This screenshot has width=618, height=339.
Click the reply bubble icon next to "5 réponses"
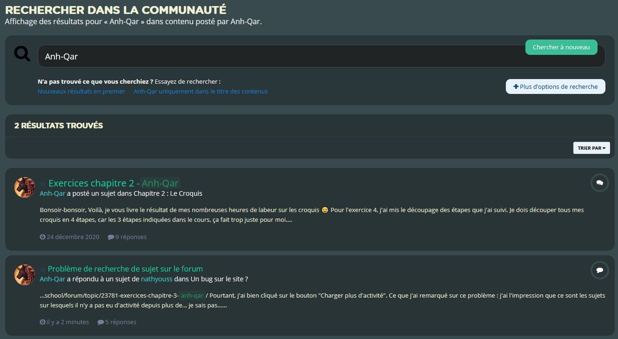click(x=101, y=322)
